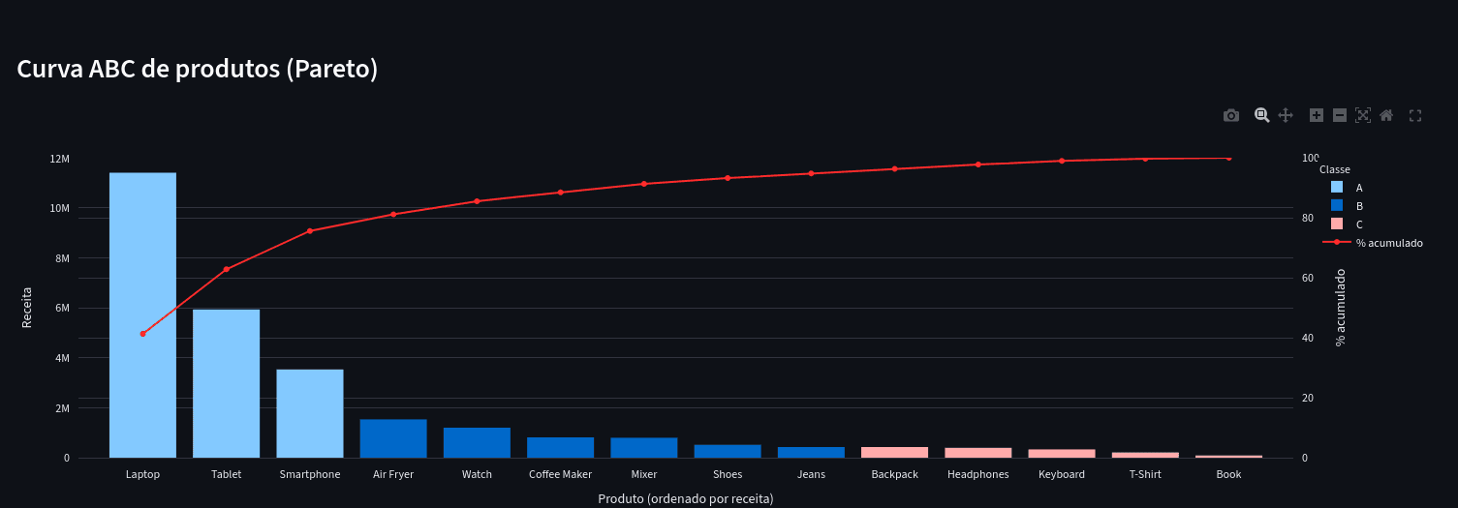This screenshot has width=1458, height=508.
Task: Click the 'Air Fryer' x-axis label
Action: 393,474
